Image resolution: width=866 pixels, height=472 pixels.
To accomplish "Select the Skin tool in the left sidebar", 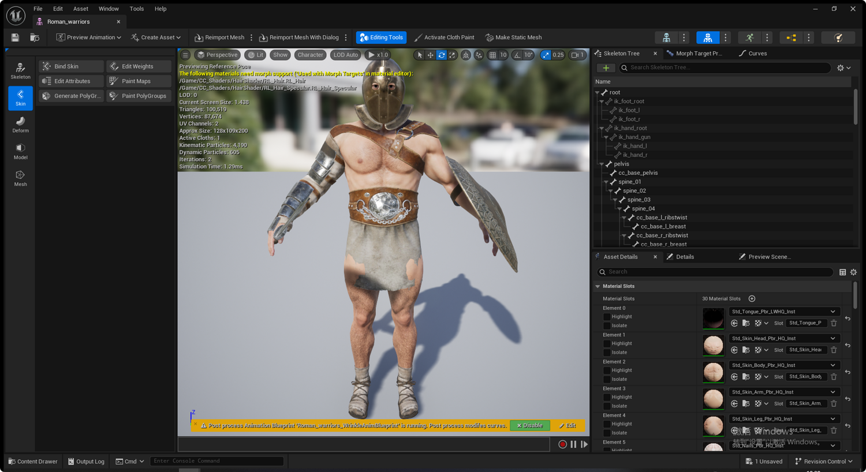I will click(x=20, y=98).
